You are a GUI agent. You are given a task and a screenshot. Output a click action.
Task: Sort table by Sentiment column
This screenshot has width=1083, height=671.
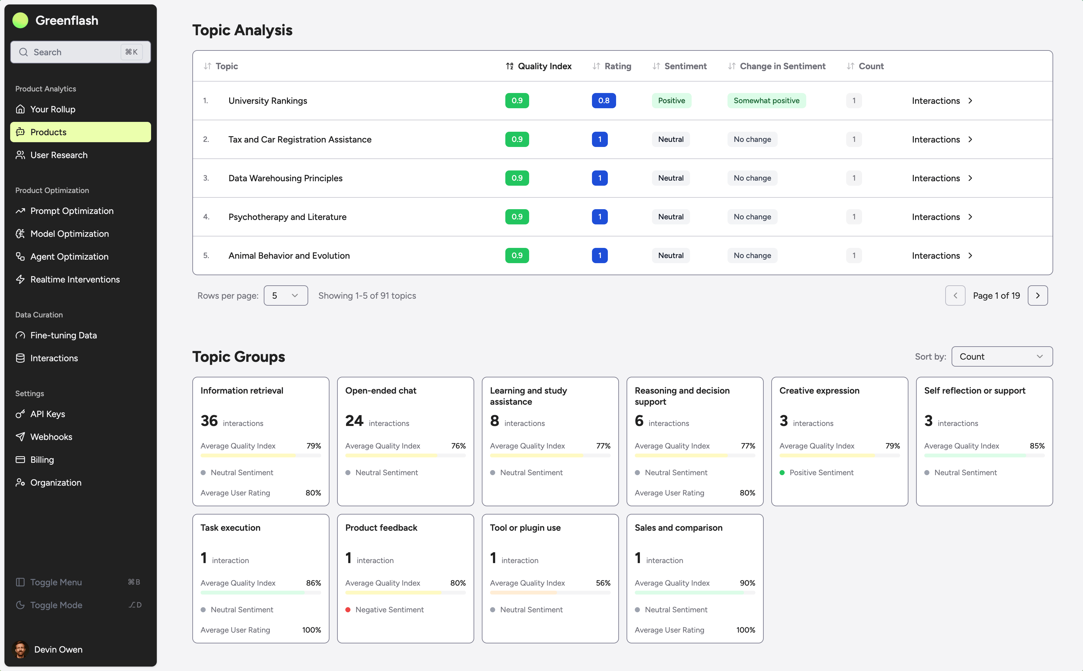tap(679, 66)
